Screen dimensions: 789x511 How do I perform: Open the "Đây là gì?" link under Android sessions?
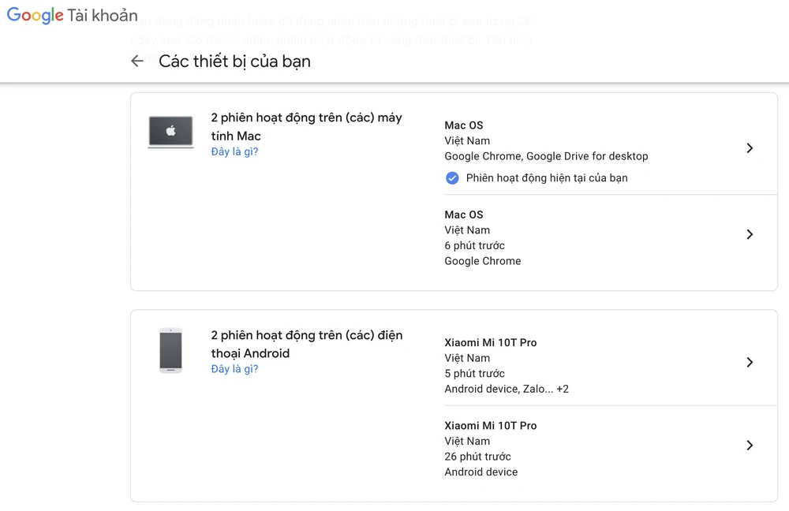pos(234,368)
